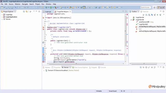Click the Start server icon in Servers view

[146, 67]
